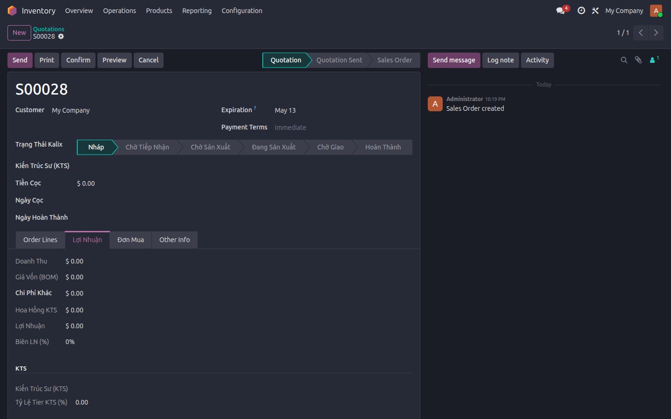Open the Overview menu
671x419 pixels.
click(79, 11)
